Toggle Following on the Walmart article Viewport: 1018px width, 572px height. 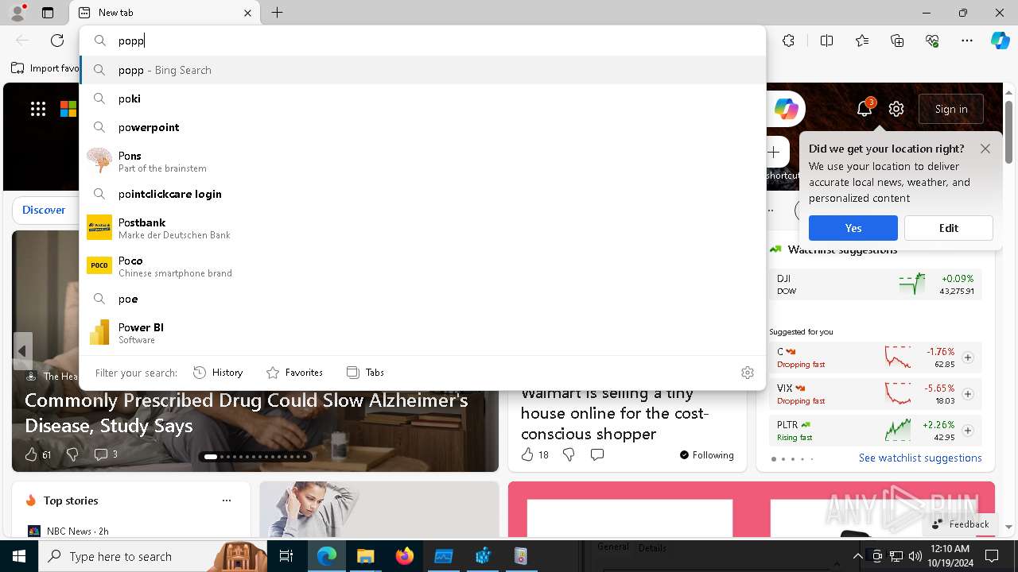pos(706,454)
